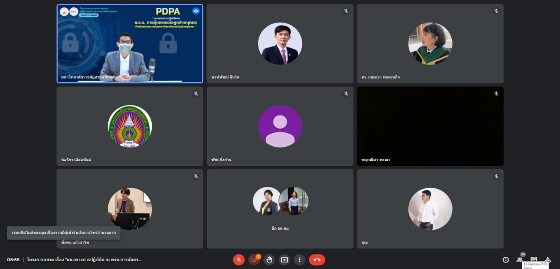Select the purple default avatar participant tile
560x269 pixels.
(x=280, y=126)
